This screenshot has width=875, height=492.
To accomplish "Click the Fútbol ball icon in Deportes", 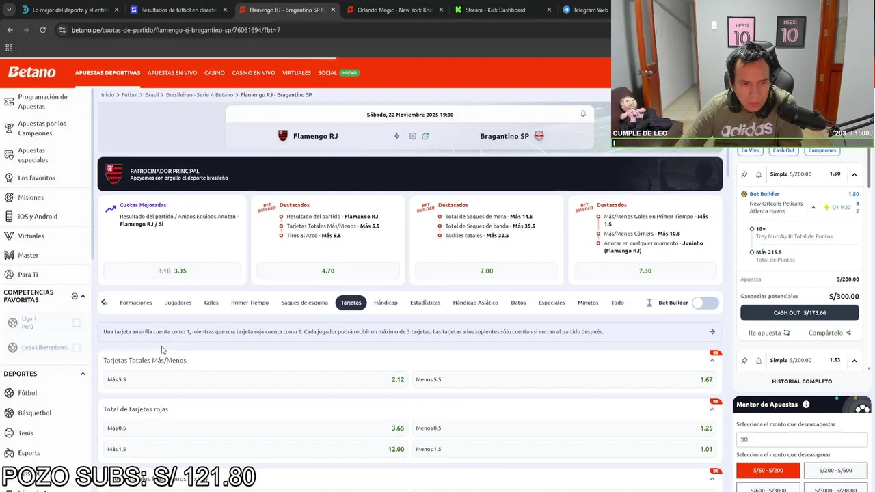I will pos(9,393).
